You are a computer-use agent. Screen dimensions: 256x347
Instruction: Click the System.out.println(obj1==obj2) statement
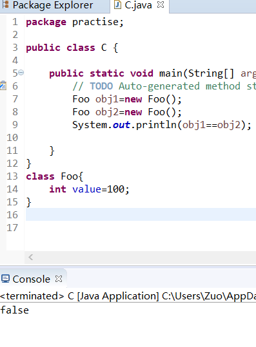point(162,125)
